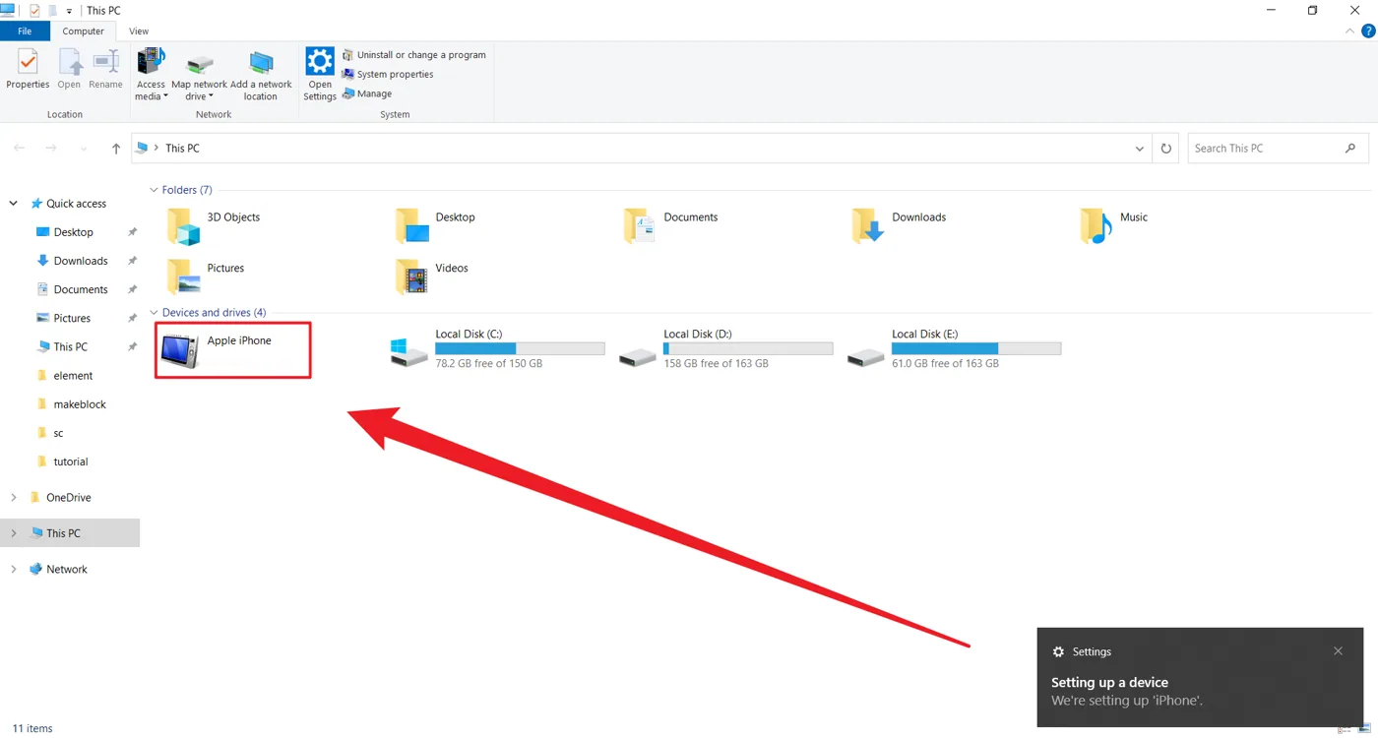Click Uninstall or change a program

(413, 55)
